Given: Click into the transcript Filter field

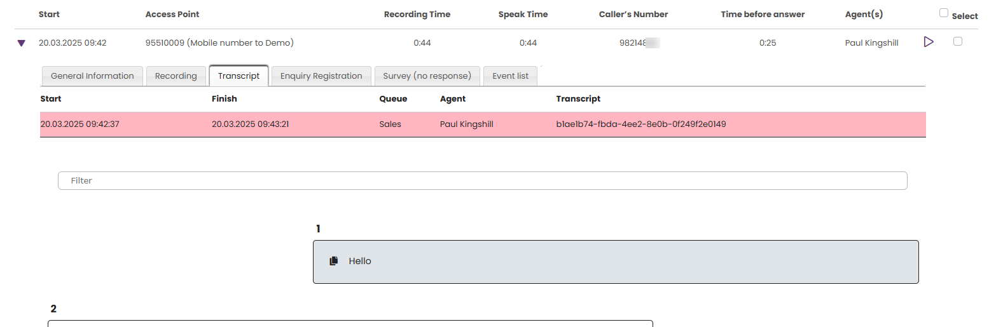Looking at the screenshot, I should coord(482,180).
